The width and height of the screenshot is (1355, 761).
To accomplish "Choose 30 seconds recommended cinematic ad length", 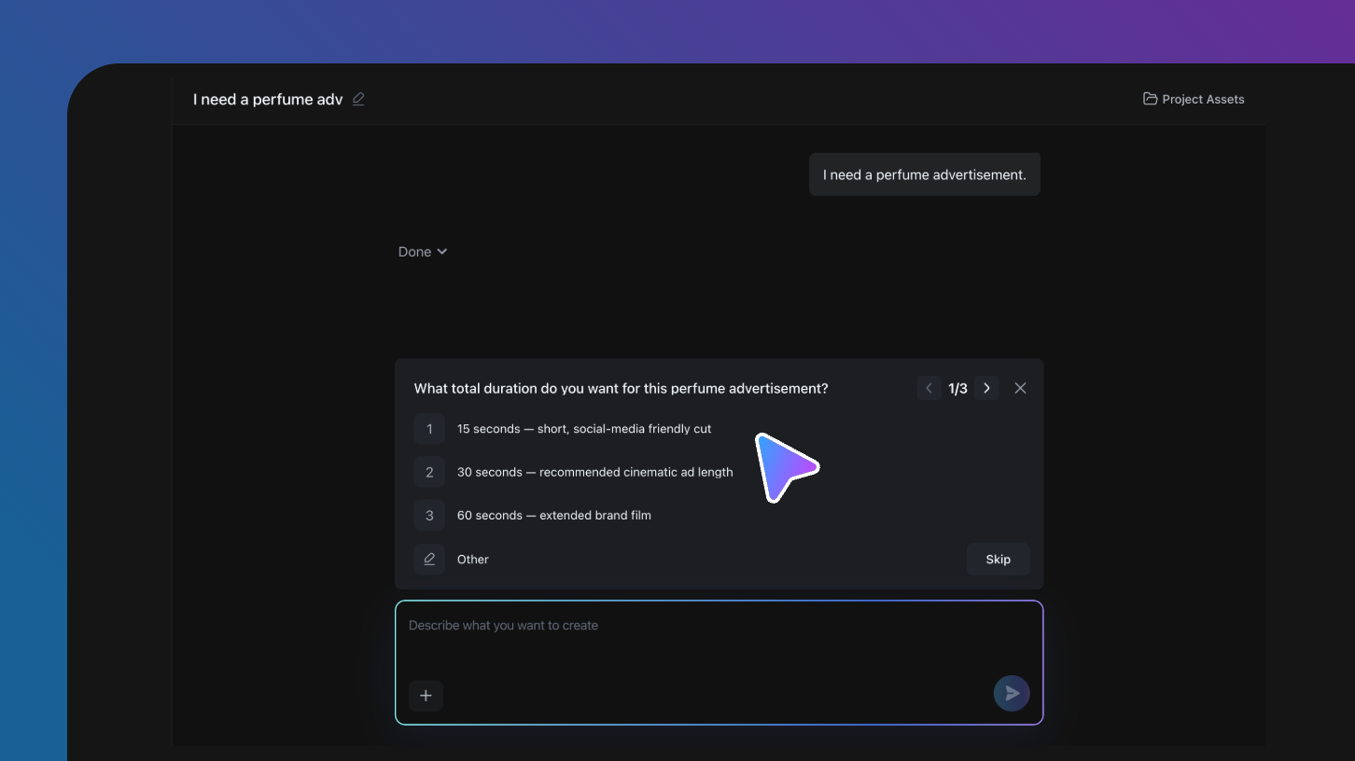I will 595,472.
